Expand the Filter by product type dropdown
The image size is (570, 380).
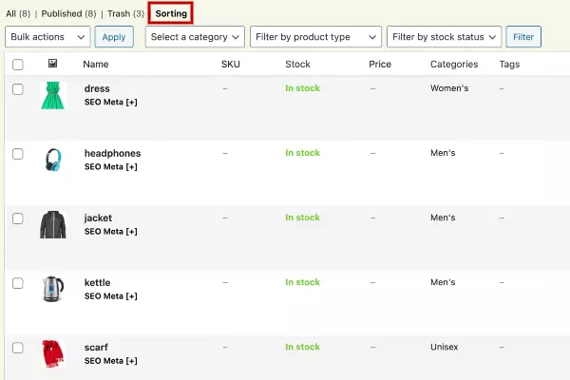(315, 37)
